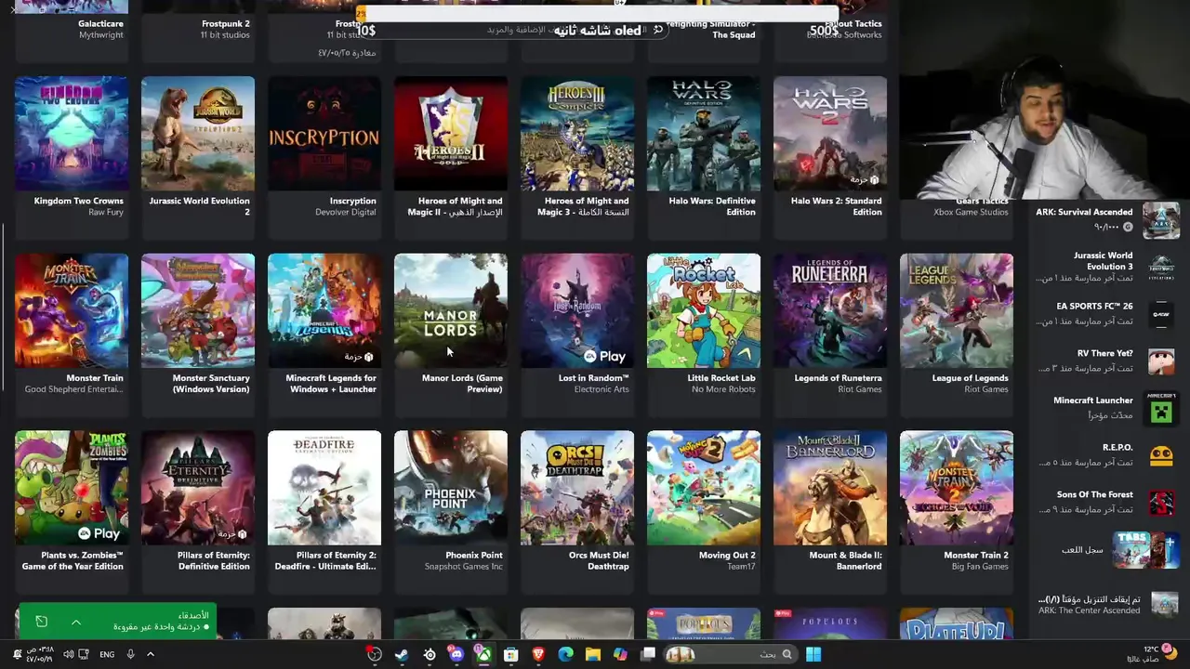Launch Brave browser from taskbar
This screenshot has height=669, width=1190.
click(538, 654)
